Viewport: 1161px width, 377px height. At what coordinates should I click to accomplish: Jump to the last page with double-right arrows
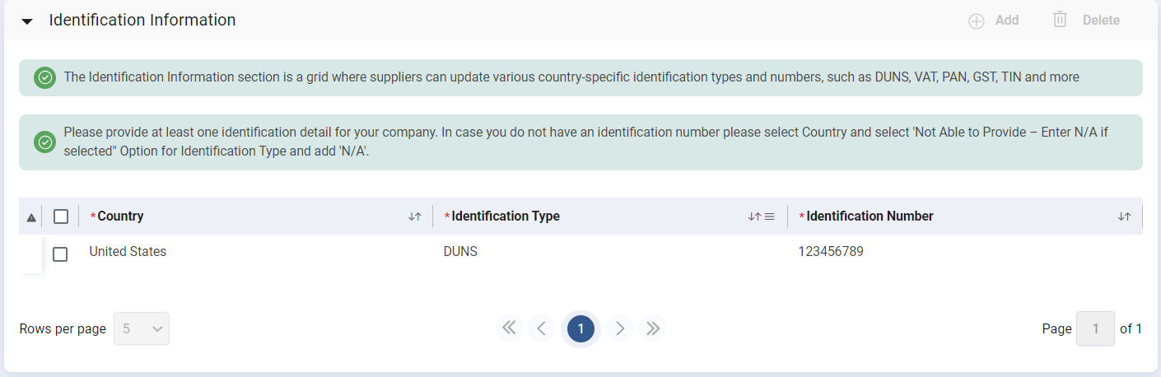653,328
